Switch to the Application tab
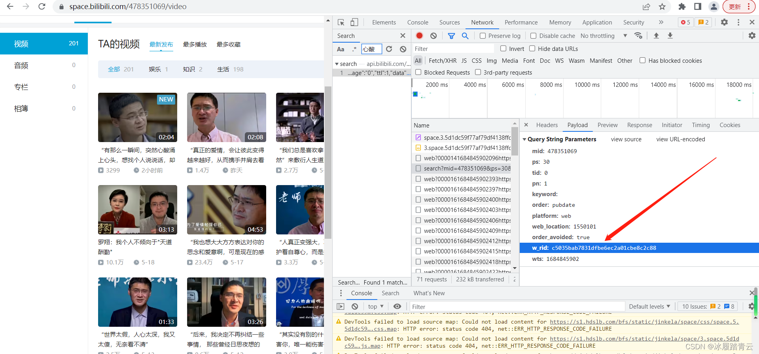This screenshot has height=354, width=759. tap(597, 22)
